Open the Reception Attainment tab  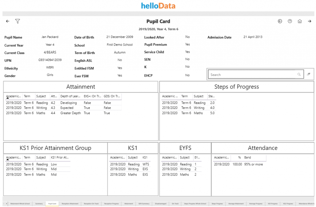[x=70, y=204]
